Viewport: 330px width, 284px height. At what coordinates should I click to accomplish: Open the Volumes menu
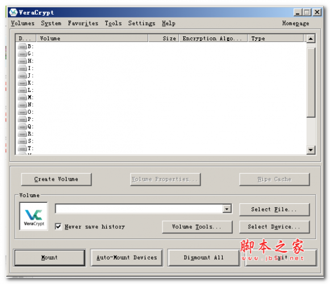[x=23, y=23]
